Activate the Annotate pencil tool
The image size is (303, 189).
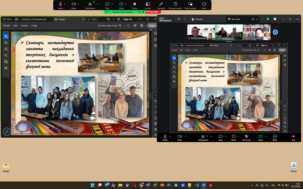tap(161, 5)
